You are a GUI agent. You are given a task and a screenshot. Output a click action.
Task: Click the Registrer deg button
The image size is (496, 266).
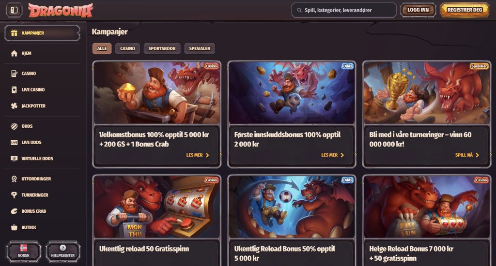click(x=465, y=10)
